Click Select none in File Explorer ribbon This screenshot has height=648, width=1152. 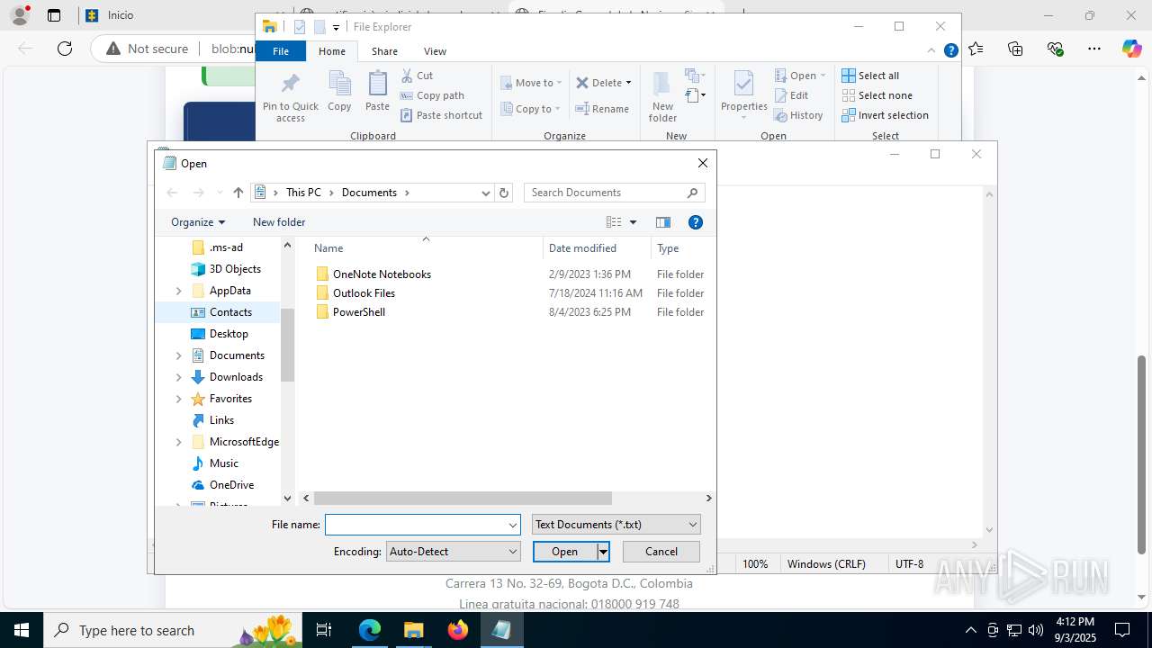tap(877, 95)
